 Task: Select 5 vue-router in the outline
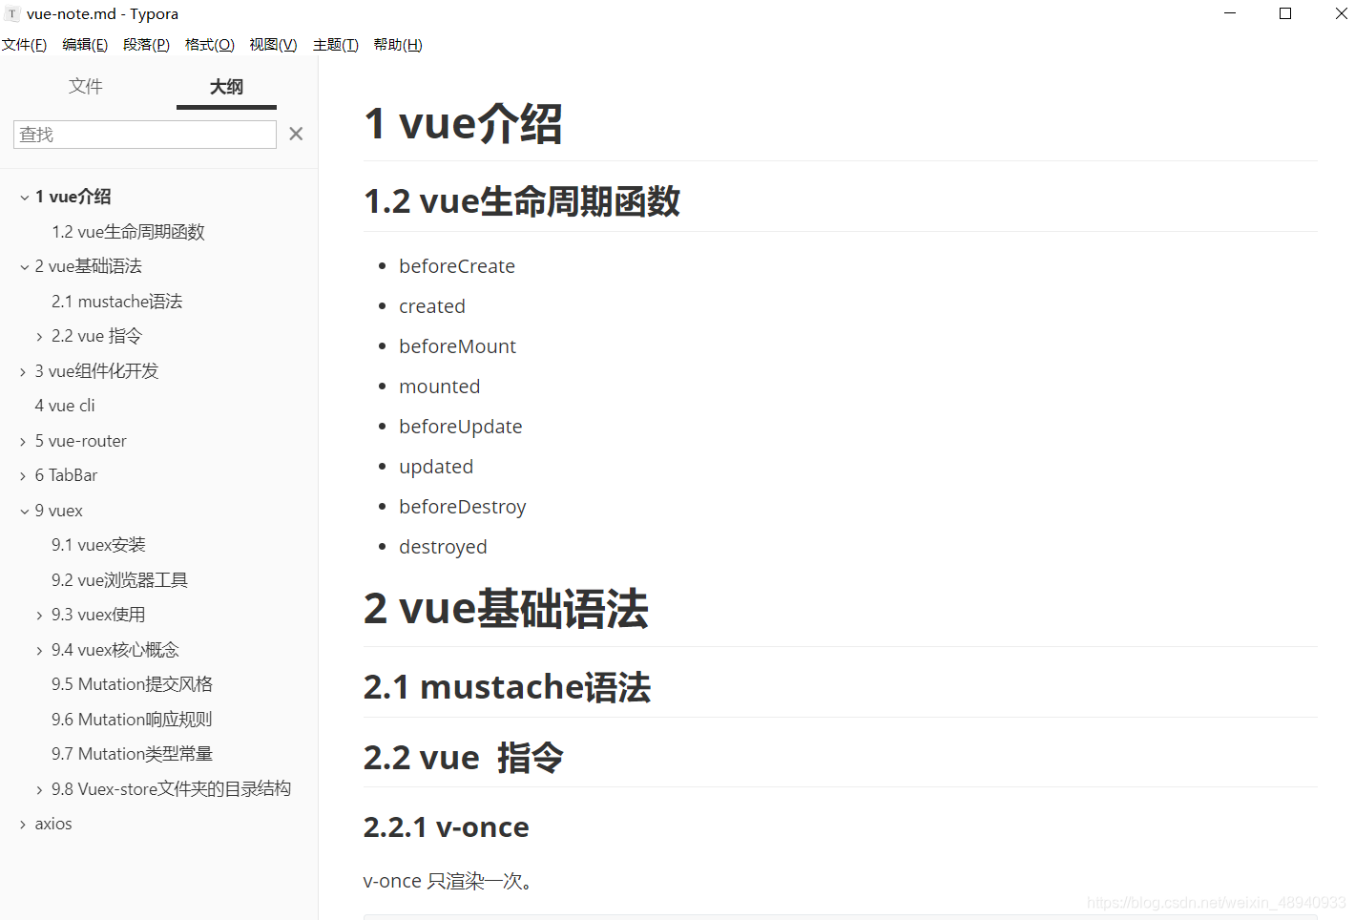(x=81, y=441)
